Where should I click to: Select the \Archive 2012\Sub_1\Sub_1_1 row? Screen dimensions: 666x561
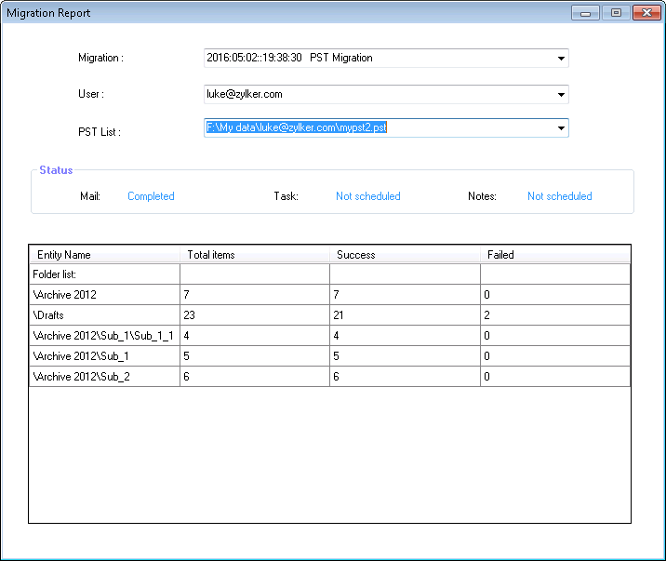pyautogui.click(x=102, y=336)
